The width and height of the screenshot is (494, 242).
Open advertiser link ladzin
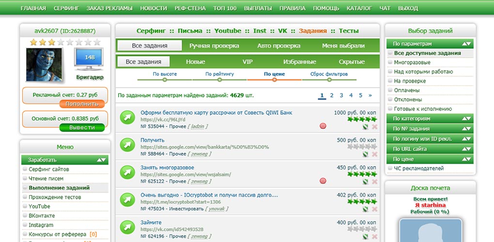pos(198,126)
